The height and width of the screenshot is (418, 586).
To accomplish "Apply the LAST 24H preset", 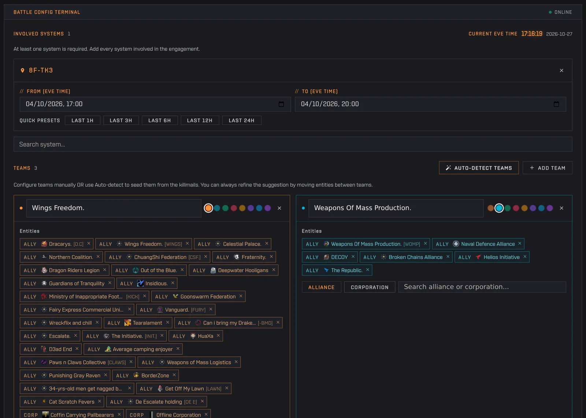I will tap(241, 120).
